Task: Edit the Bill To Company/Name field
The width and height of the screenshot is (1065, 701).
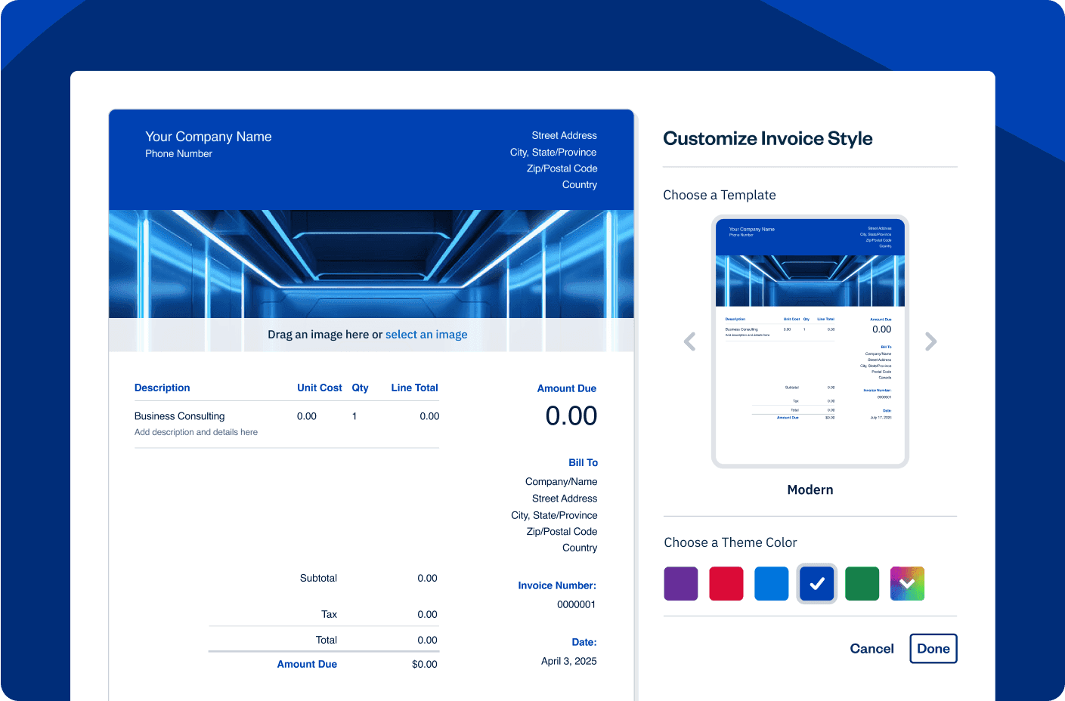Action: click(561, 482)
